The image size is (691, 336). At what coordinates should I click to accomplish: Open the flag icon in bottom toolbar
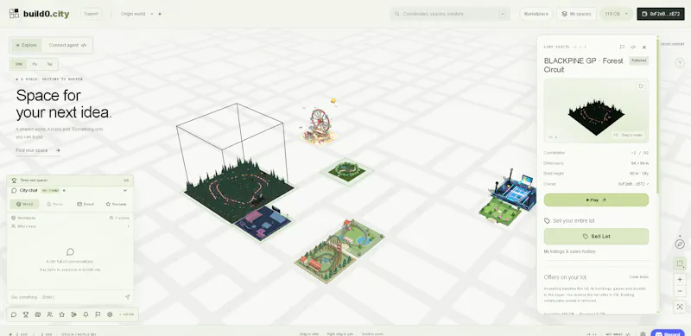[98, 314]
